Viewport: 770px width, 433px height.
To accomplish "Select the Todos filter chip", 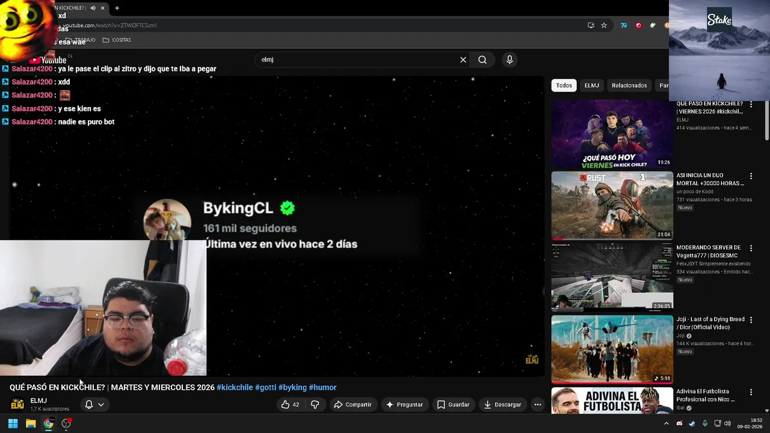I will click(x=564, y=85).
